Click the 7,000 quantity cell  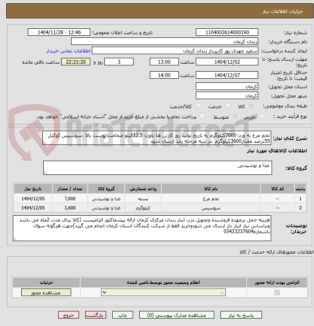[x=70, y=199]
